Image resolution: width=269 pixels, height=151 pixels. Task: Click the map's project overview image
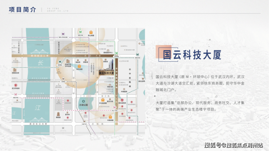(78, 81)
